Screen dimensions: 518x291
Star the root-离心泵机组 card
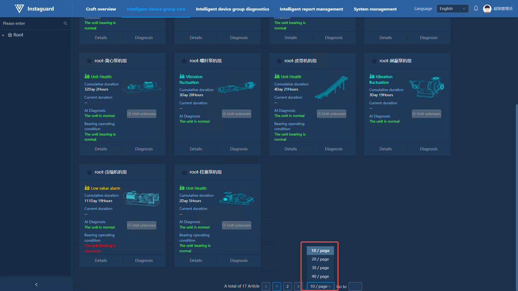pos(89,61)
